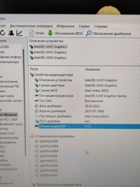140x187 pixels.
Task: Click the first device's monitor icon
Action: (31, 47)
